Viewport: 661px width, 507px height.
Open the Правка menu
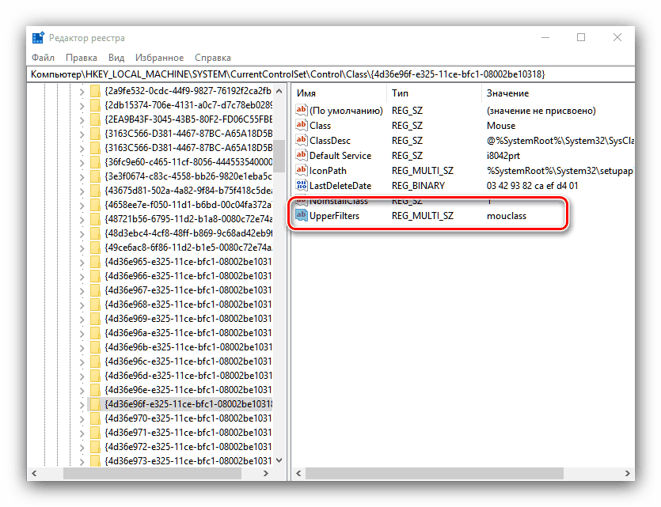pyautogui.click(x=82, y=58)
